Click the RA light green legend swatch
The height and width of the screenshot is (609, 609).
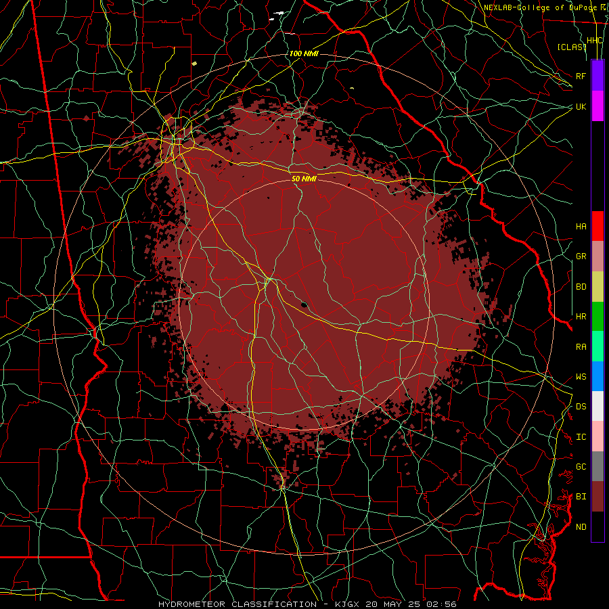click(x=597, y=346)
